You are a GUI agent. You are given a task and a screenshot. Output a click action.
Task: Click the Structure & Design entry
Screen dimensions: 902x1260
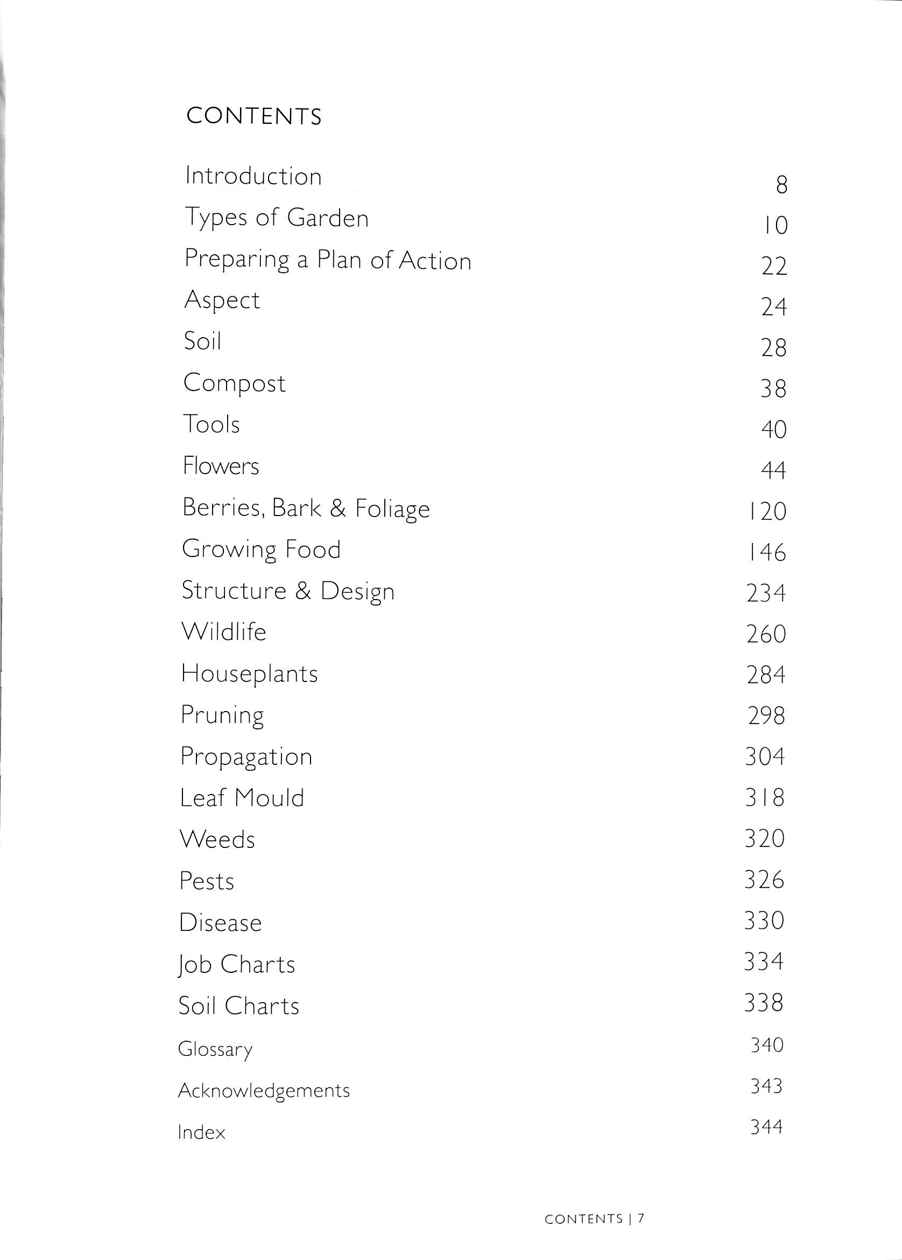[287, 591]
